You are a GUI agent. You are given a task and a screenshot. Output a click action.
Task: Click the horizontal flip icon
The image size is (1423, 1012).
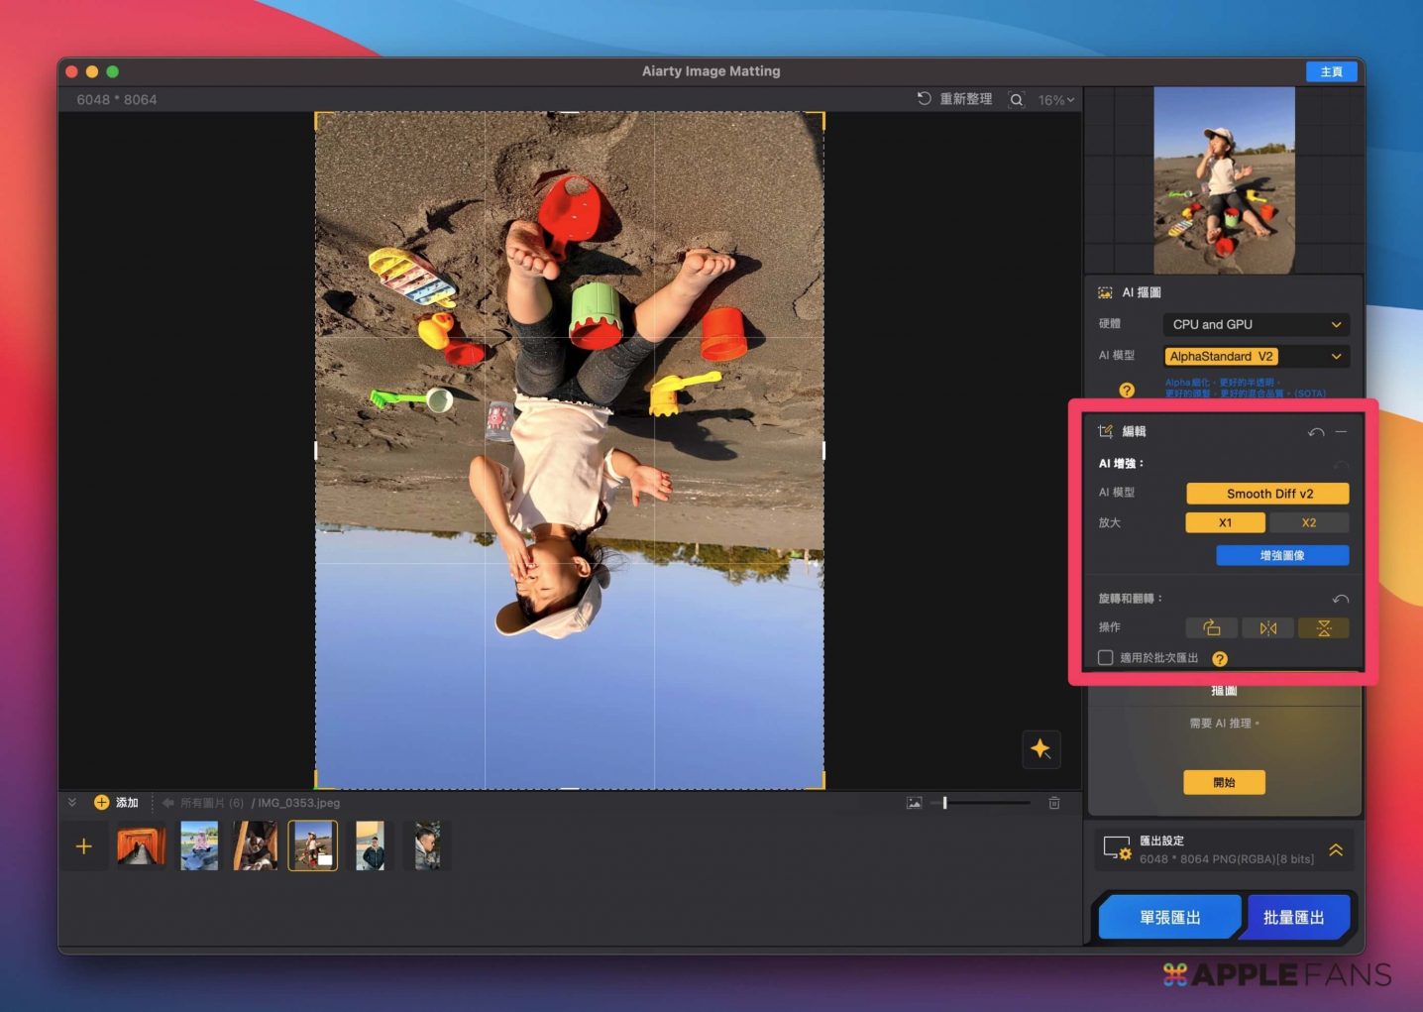[x=1267, y=628]
